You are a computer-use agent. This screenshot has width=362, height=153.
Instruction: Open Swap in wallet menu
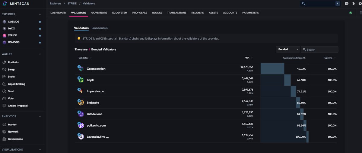[11, 70]
